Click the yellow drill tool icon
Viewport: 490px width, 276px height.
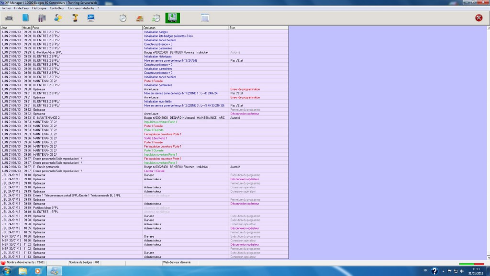click(x=75, y=18)
